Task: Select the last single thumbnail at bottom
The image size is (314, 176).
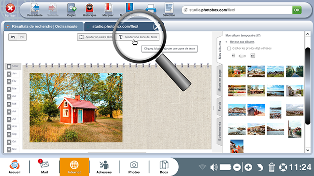Action: (x=237, y=146)
